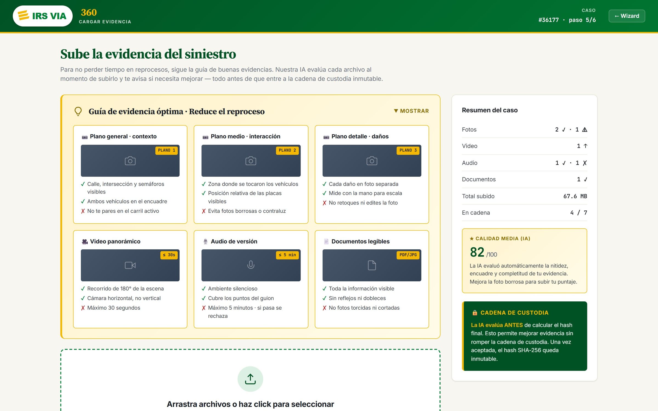This screenshot has width=658, height=411.
Task: Click 'La IA evalúa ANTES' highlighted text
Action: pos(497,325)
